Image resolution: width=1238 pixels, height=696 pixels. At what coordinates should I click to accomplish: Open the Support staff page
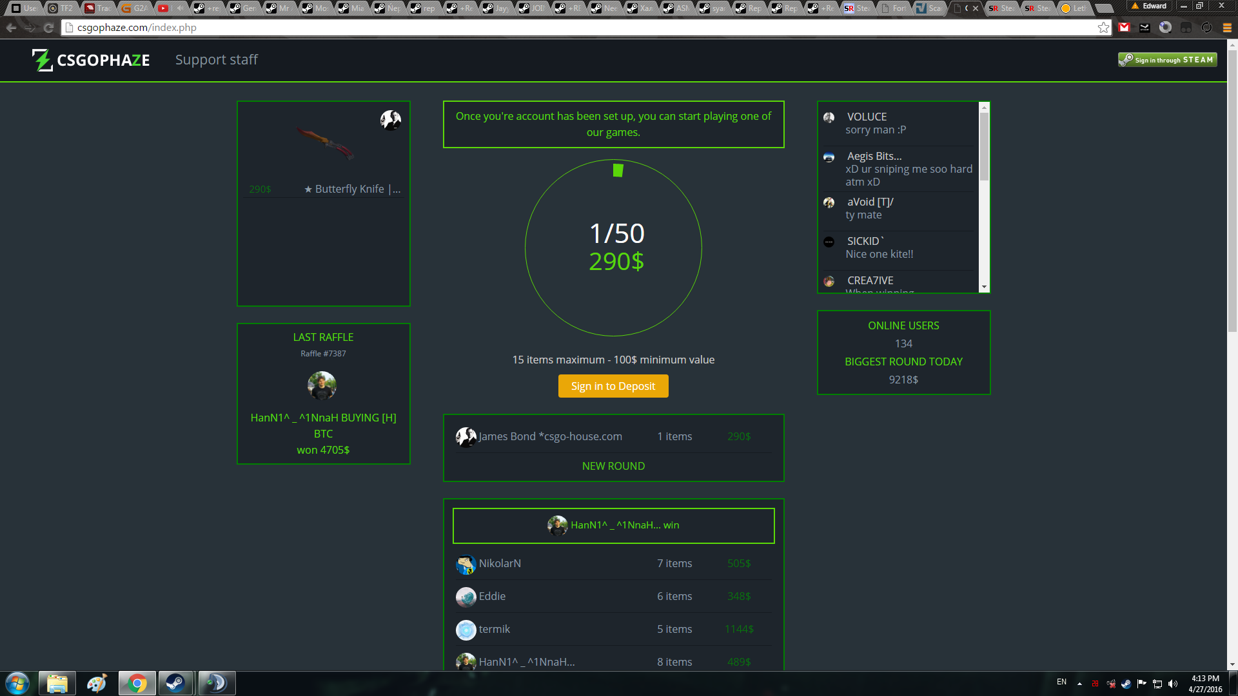coord(216,60)
